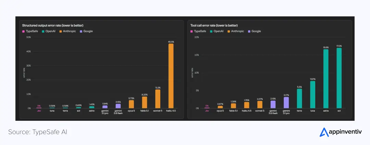Viewport: 370px width, 145px height.
Task: Click the sol axis label in Tool call chart
Action: click(x=339, y=111)
